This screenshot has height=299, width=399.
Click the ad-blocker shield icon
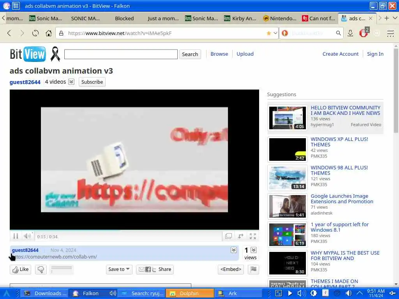(364, 33)
